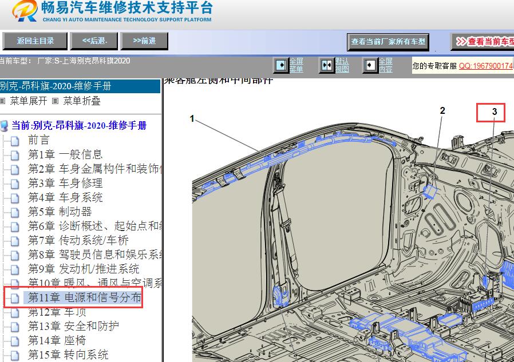Click the page icon beside 第1章
This screenshot has width=514, height=362.
(x=15, y=156)
